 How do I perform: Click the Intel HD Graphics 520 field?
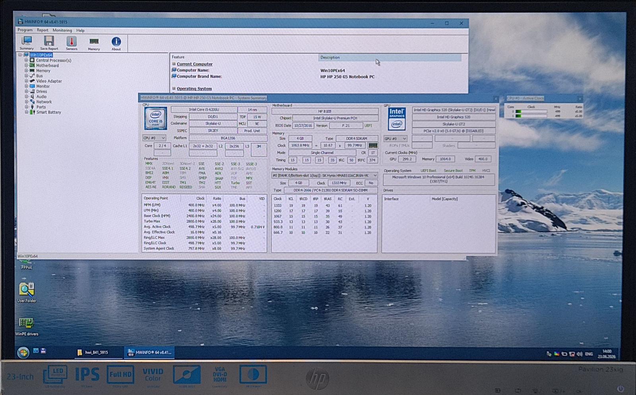pyautogui.click(x=454, y=117)
